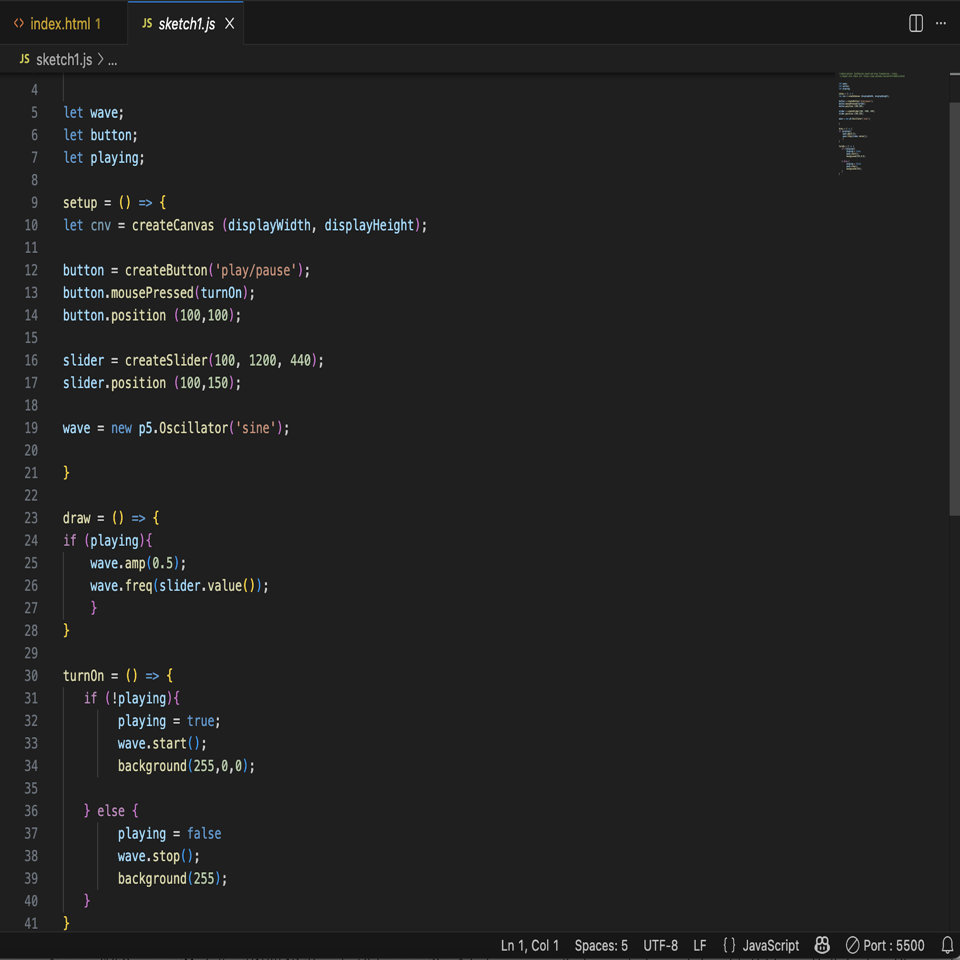The width and height of the screenshot is (960, 960).
Task: Open notifications bell icon
Action: 947,945
